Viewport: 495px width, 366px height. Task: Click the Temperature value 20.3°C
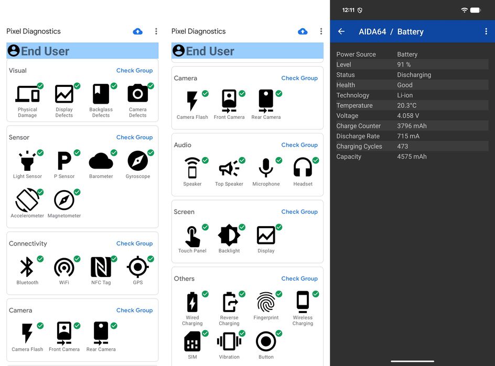[406, 106]
